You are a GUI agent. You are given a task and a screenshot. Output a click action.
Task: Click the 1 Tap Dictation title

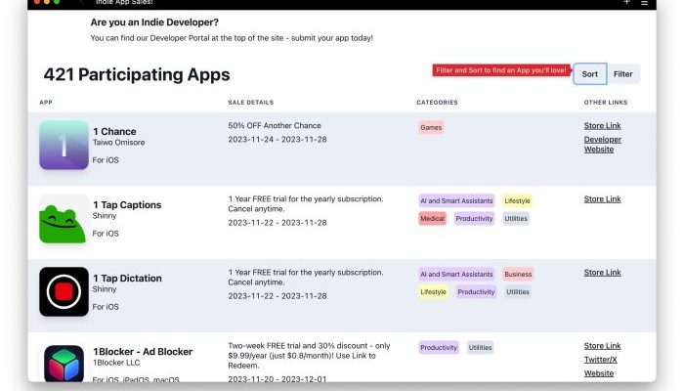127,278
